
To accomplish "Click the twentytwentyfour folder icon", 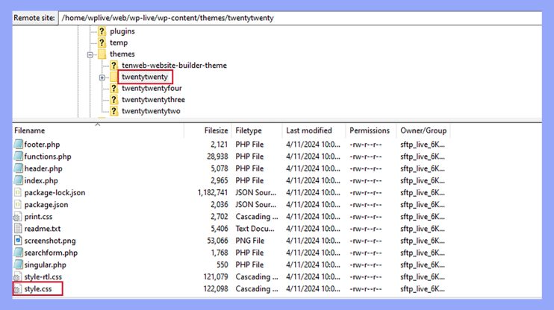I will click(x=114, y=88).
